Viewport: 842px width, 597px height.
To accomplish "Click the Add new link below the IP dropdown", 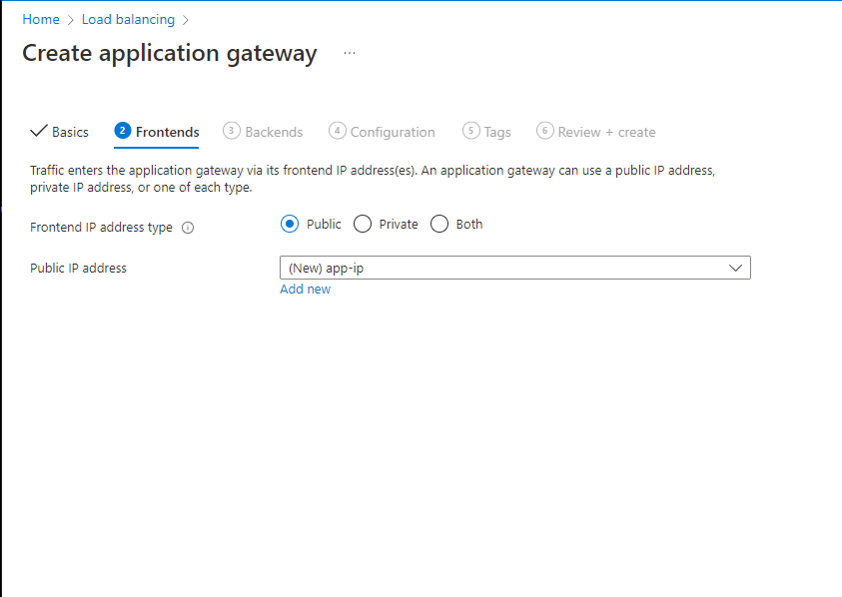I will 305,289.
